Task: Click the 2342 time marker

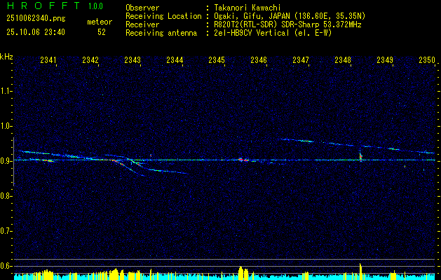Action: (90, 60)
